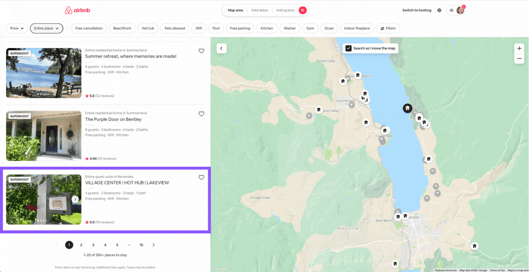The image size is (529, 272).
Task: Open the globe language selector
Action: (x=439, y=11)
